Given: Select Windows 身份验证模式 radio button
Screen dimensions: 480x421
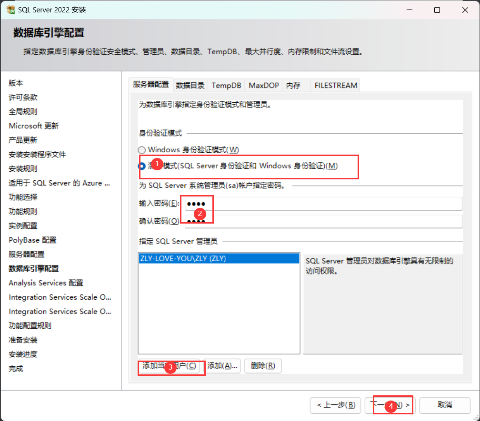Looking at the screenshot, I should tap(141, 150).
